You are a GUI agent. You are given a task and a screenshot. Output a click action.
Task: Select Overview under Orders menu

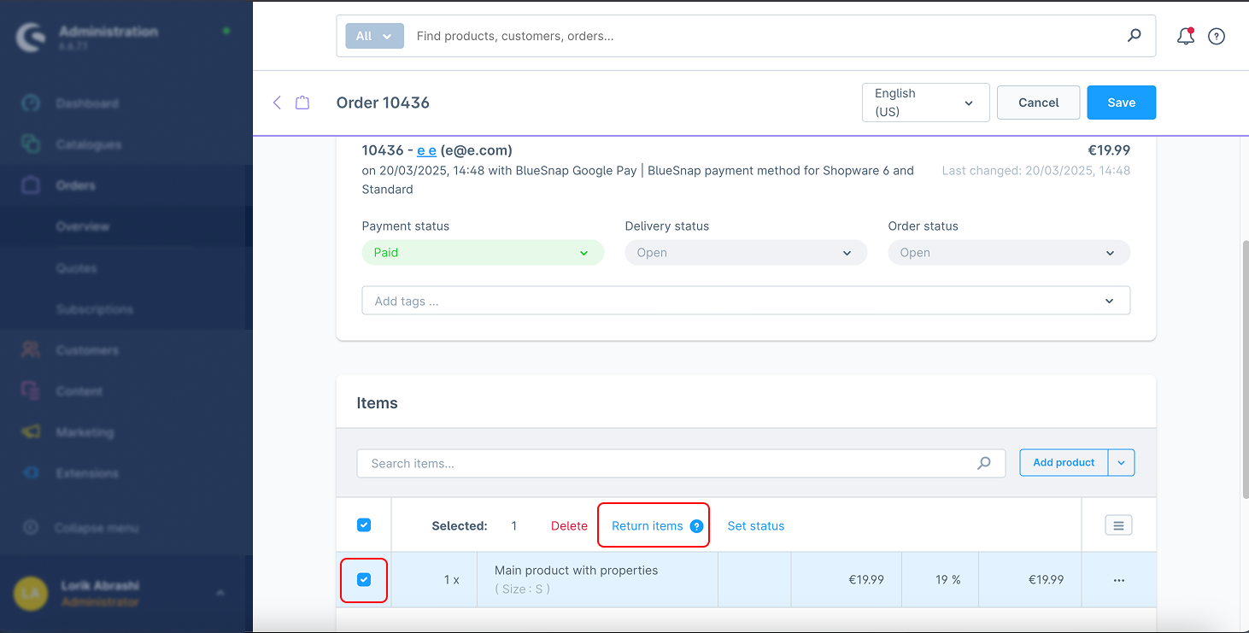(x=83, y=227)
